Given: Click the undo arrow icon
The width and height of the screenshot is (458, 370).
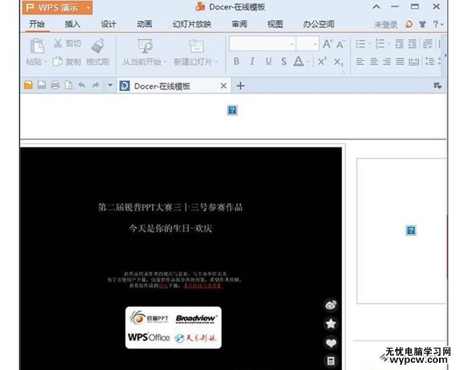Looking at the screenshot, I should click(82, 85).
